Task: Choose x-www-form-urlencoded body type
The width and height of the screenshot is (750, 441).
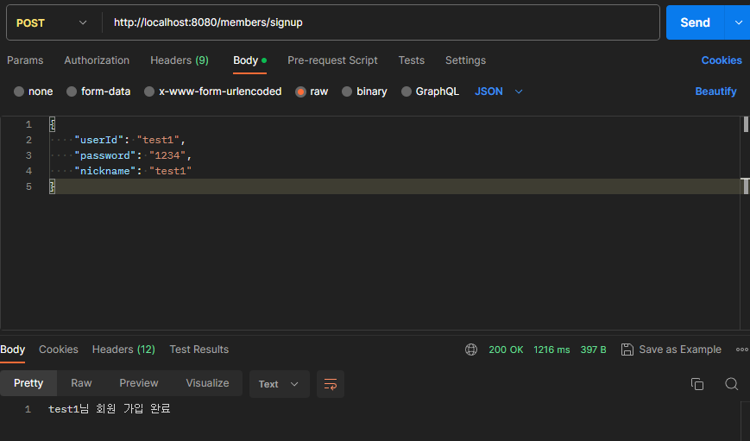Action: coord(149,91)
